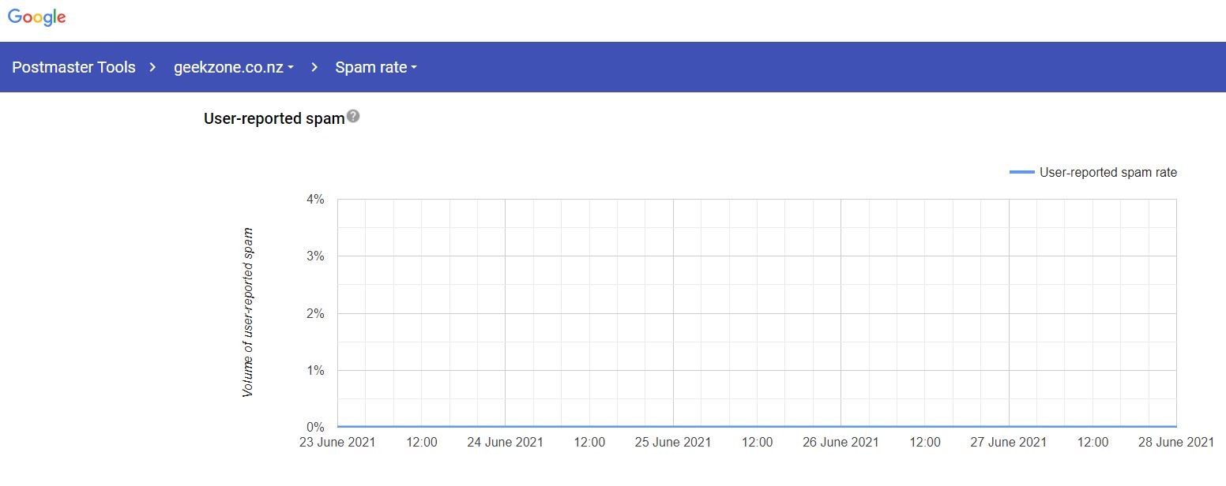Click the Google logo
Image resolution: width=1226 pixels, height=486 pixels.
[x=37, y=17]
